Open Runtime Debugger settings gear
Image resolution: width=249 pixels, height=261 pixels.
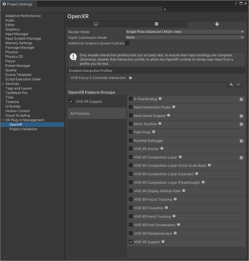coord(241,141)
